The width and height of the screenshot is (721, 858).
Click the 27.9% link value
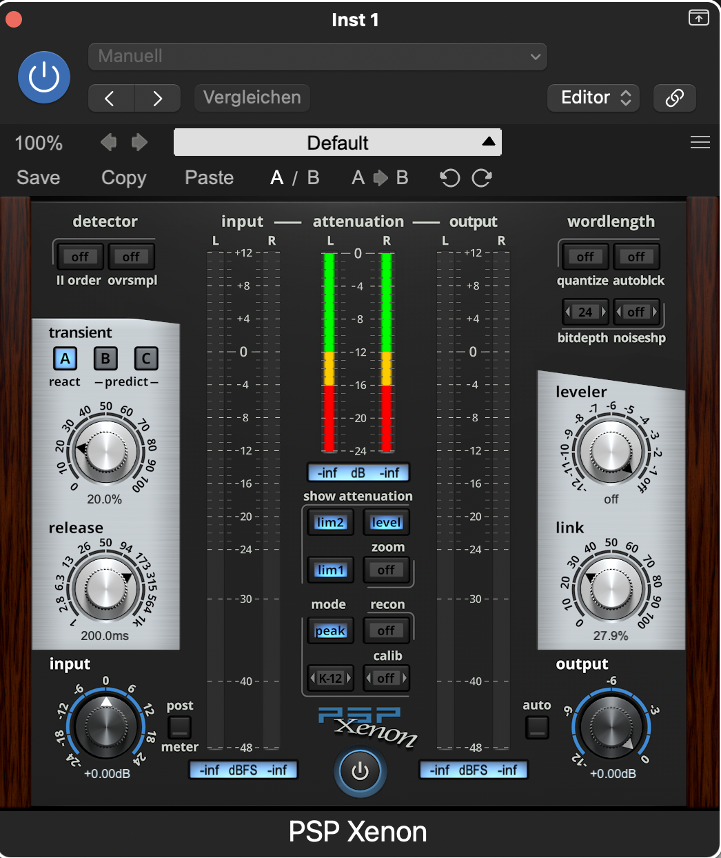pos(611,636)
